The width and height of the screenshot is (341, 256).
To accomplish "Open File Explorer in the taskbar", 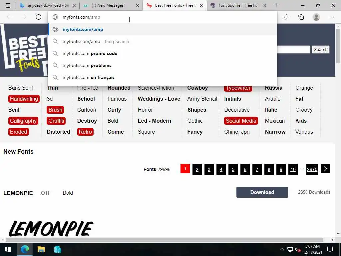I will [41, 249].
